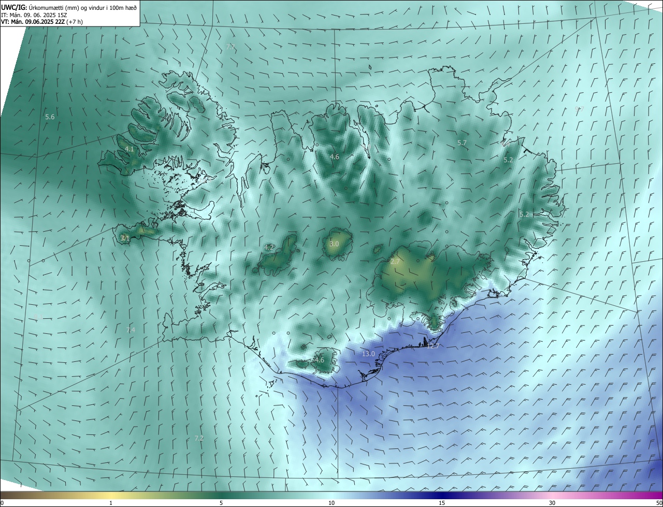The height and width of the screenshot is (507, 663).
Task: Click the 3.0 value on the central glacier
Action: 334,244
